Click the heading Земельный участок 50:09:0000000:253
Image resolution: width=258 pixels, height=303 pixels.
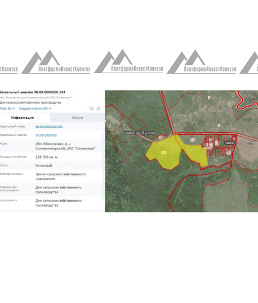pos(32,92)
